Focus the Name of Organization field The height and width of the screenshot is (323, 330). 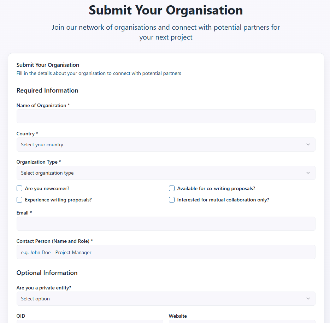coord(166,116)
